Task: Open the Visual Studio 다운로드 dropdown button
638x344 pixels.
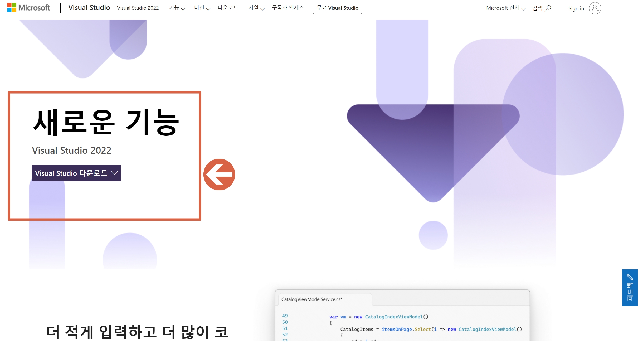Action: point(76,173)
